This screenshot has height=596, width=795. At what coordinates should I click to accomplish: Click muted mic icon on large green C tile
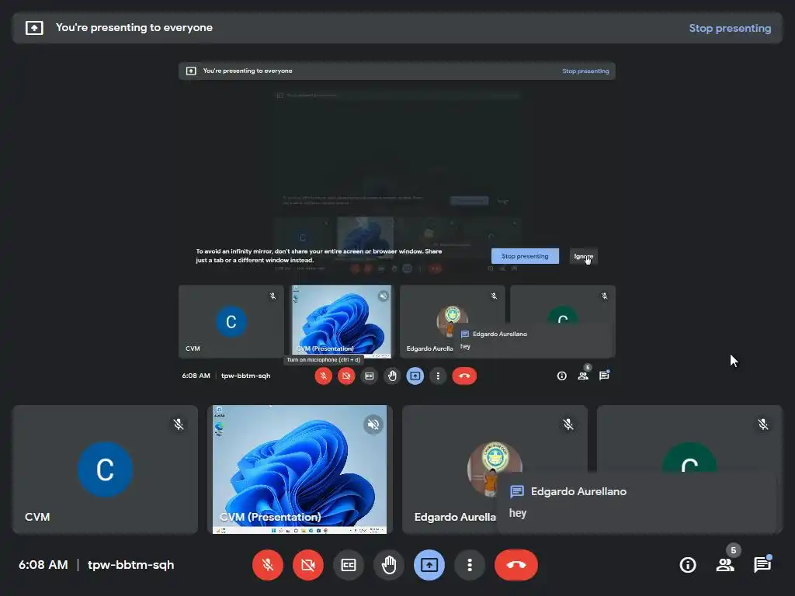click(762, 424)
